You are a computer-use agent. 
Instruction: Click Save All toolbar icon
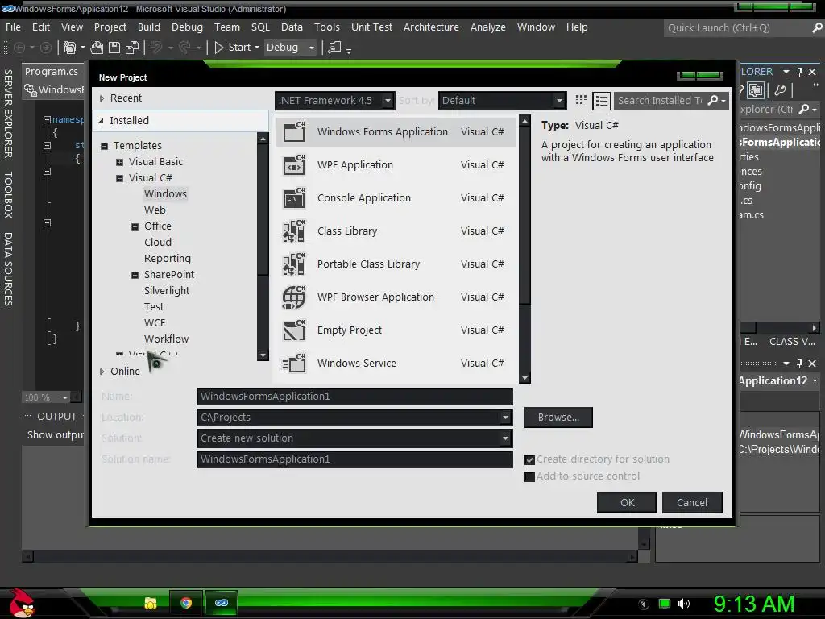point(132,48)
